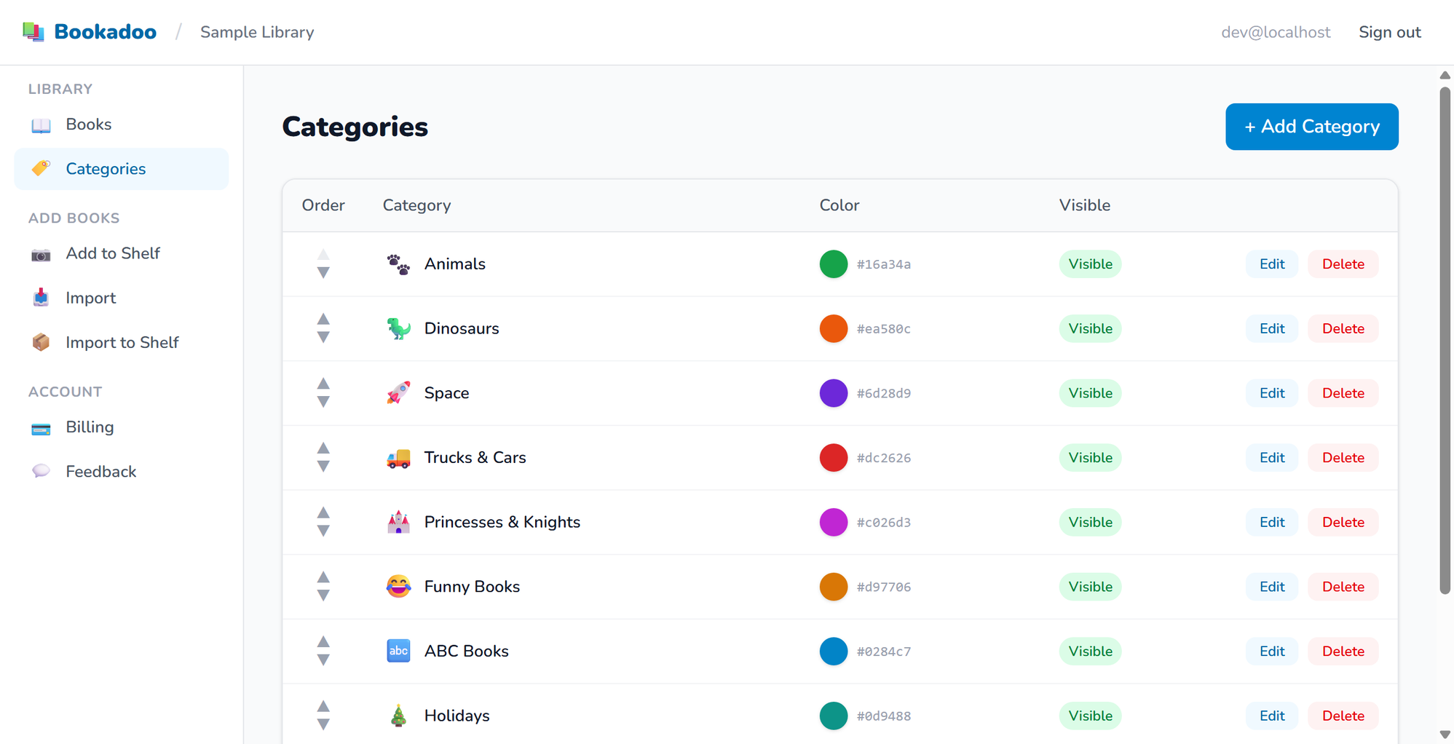Viewport: 1454px width, 744px height.
Task: Click the page vertical scrollbar thumb
Action: [1445, 341]
